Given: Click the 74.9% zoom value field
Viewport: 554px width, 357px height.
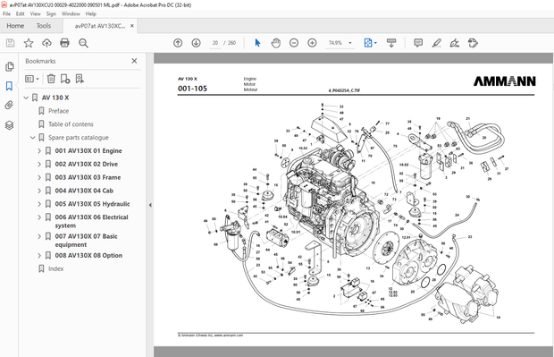Looking at the screenshot, I should click(335, 43).
